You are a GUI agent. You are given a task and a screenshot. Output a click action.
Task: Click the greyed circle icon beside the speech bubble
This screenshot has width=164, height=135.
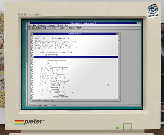point(65,28)
